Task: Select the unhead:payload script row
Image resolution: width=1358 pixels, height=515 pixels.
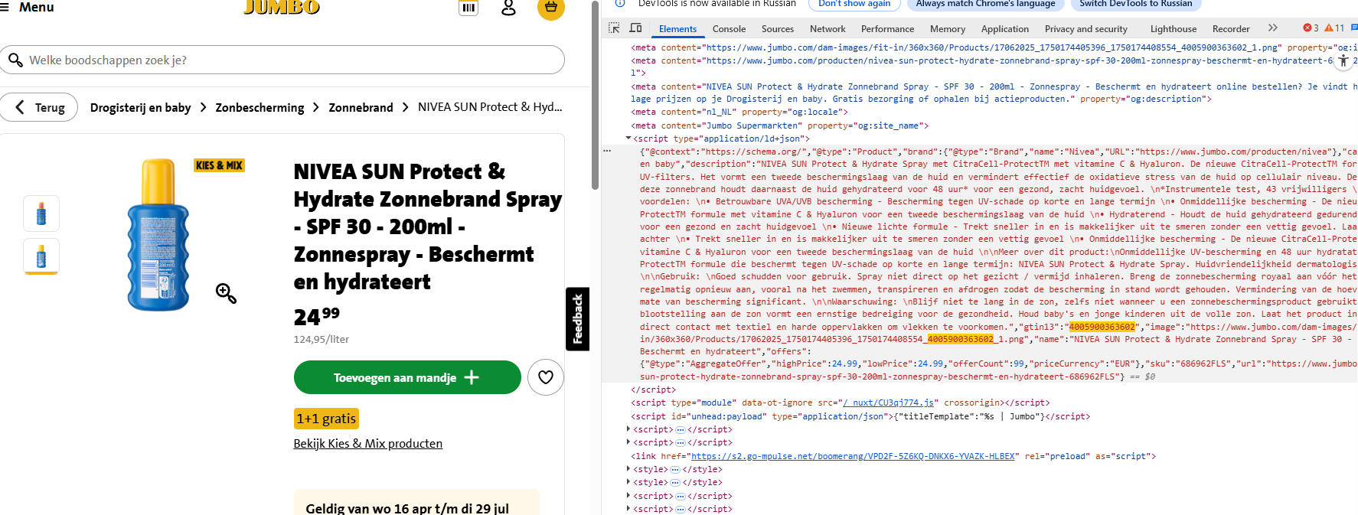Action: tap(860, 416)
